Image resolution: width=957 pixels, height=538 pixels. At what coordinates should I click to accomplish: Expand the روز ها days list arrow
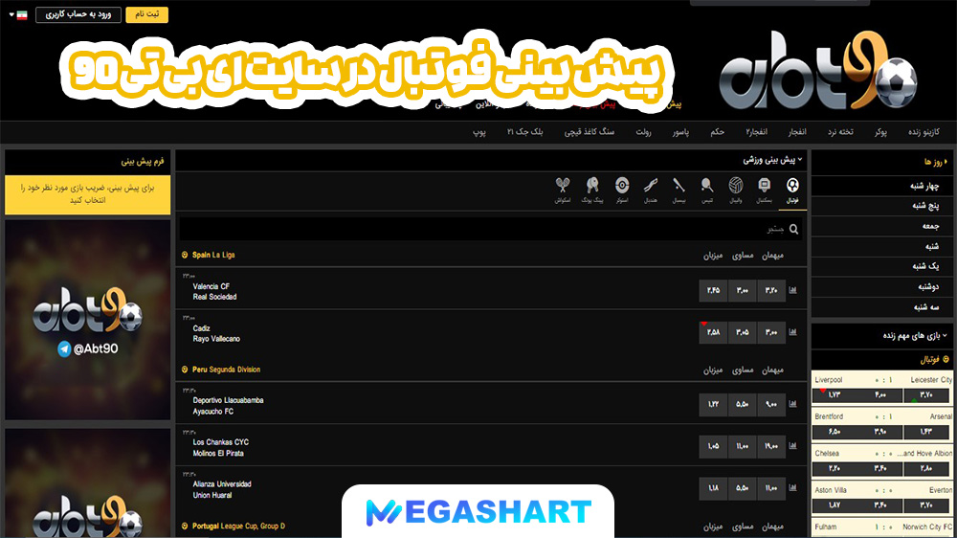click(x=946, y=162)
